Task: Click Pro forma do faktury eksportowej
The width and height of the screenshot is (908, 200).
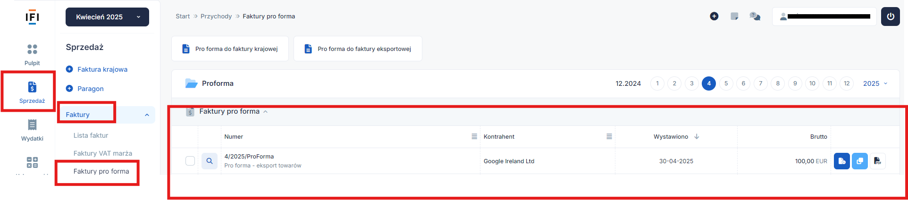Action: 358,49
